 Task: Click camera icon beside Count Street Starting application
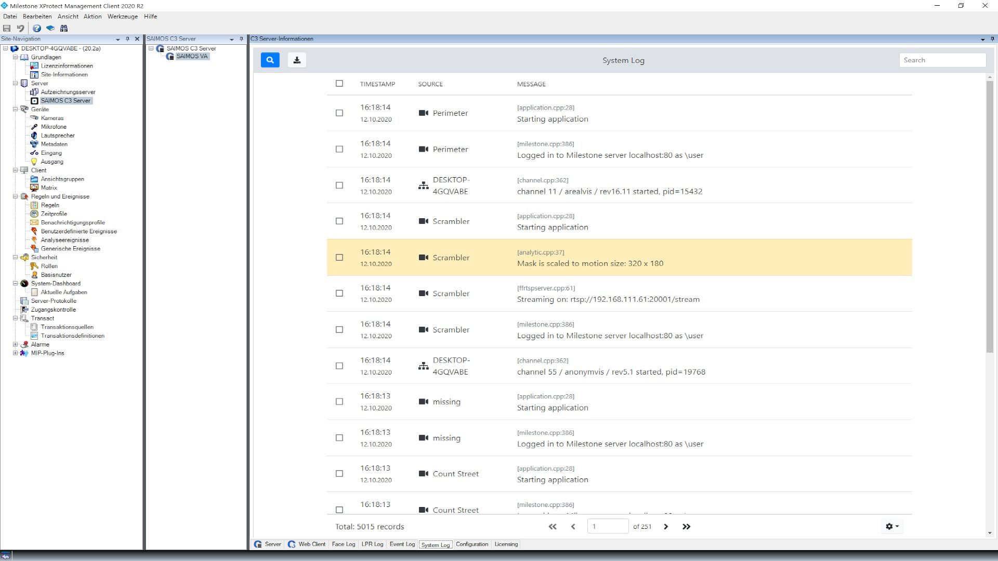(424, 474)
